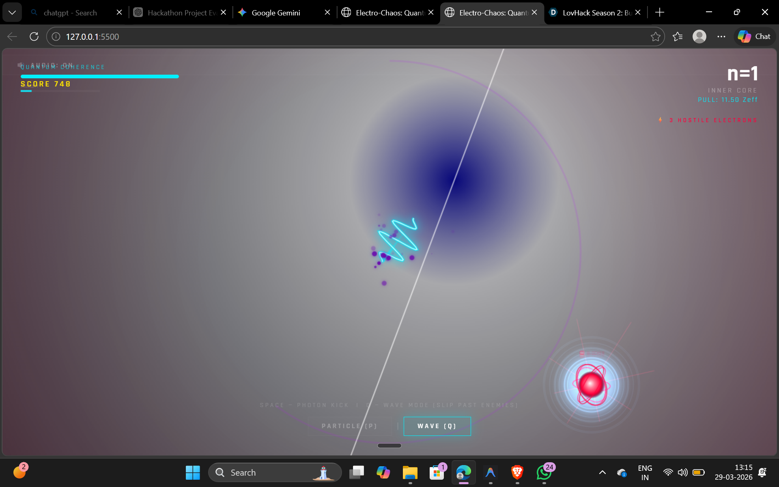
Task: Launch Brave browser from taskbar
Action: [517, 472]
